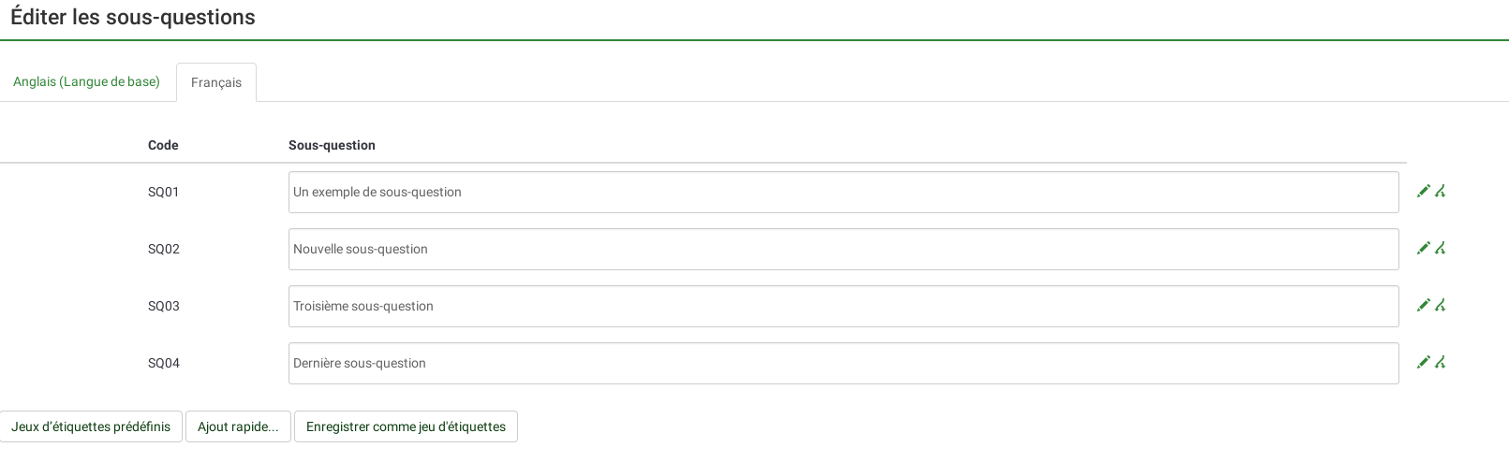Click the Code column header
Viewport: 1509px width, 462px height.
coord(163,146)
